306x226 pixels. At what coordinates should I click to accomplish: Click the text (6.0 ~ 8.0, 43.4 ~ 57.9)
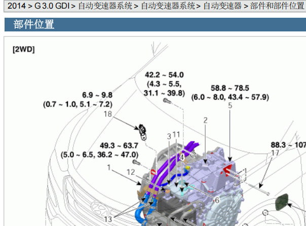pyautogui.click(x=230, y=97)
